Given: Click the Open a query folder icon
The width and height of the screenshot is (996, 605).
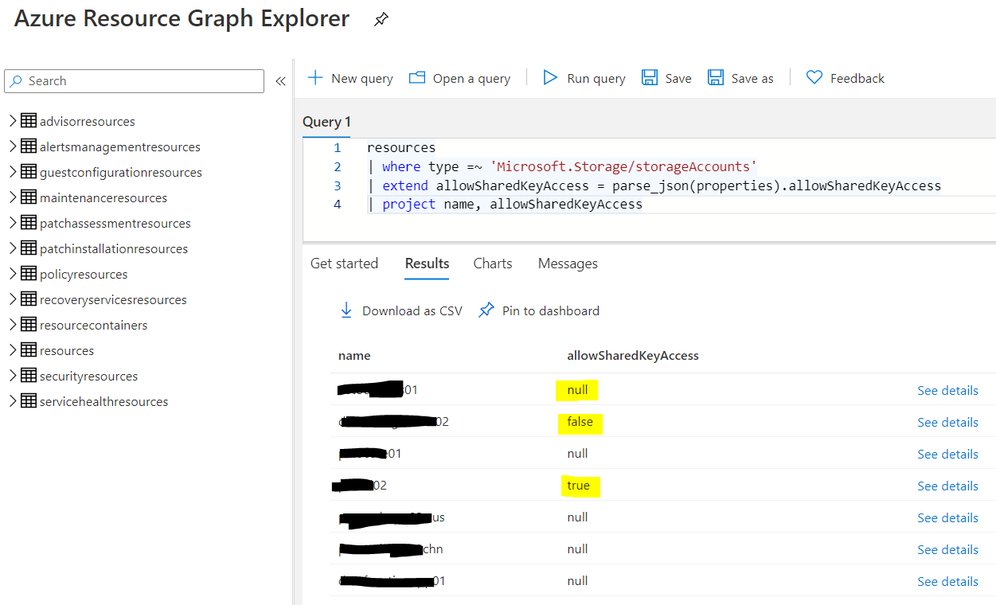Looking at the screenshot, I should pos(416,78).
